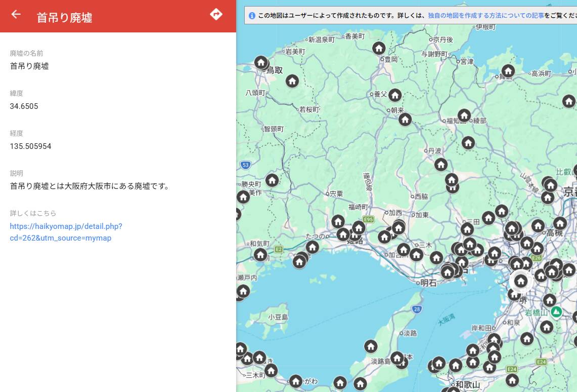
Task: Click the route 53 highway shield
Action: click(x=245, y=165)
